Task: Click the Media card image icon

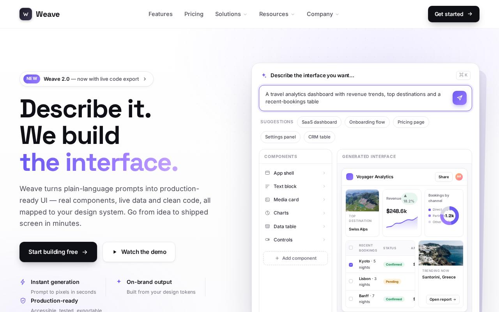Action: point(267,200)
